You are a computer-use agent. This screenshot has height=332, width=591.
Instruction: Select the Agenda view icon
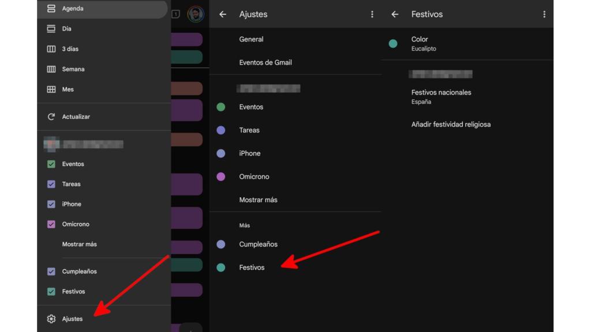coord(51,8)
